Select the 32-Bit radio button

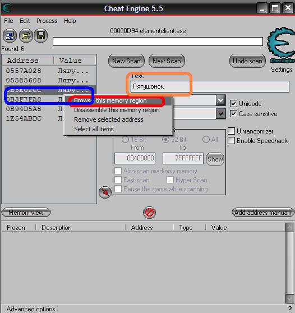coord(165,139)
